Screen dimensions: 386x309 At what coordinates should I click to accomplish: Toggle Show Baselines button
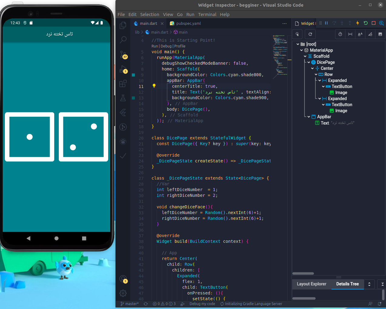pos(360,34)
